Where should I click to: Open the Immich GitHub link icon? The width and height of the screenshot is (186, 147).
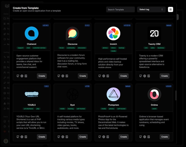point(100,76)
